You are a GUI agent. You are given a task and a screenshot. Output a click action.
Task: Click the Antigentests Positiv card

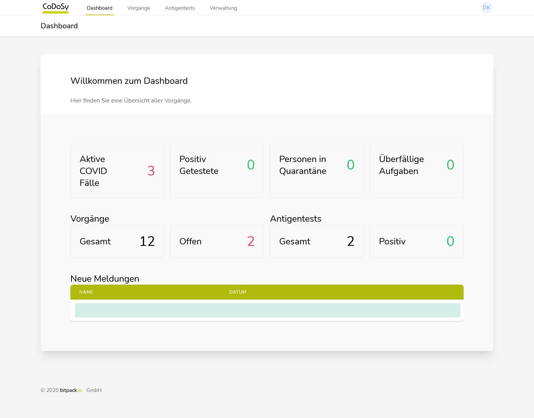(416, 241)
